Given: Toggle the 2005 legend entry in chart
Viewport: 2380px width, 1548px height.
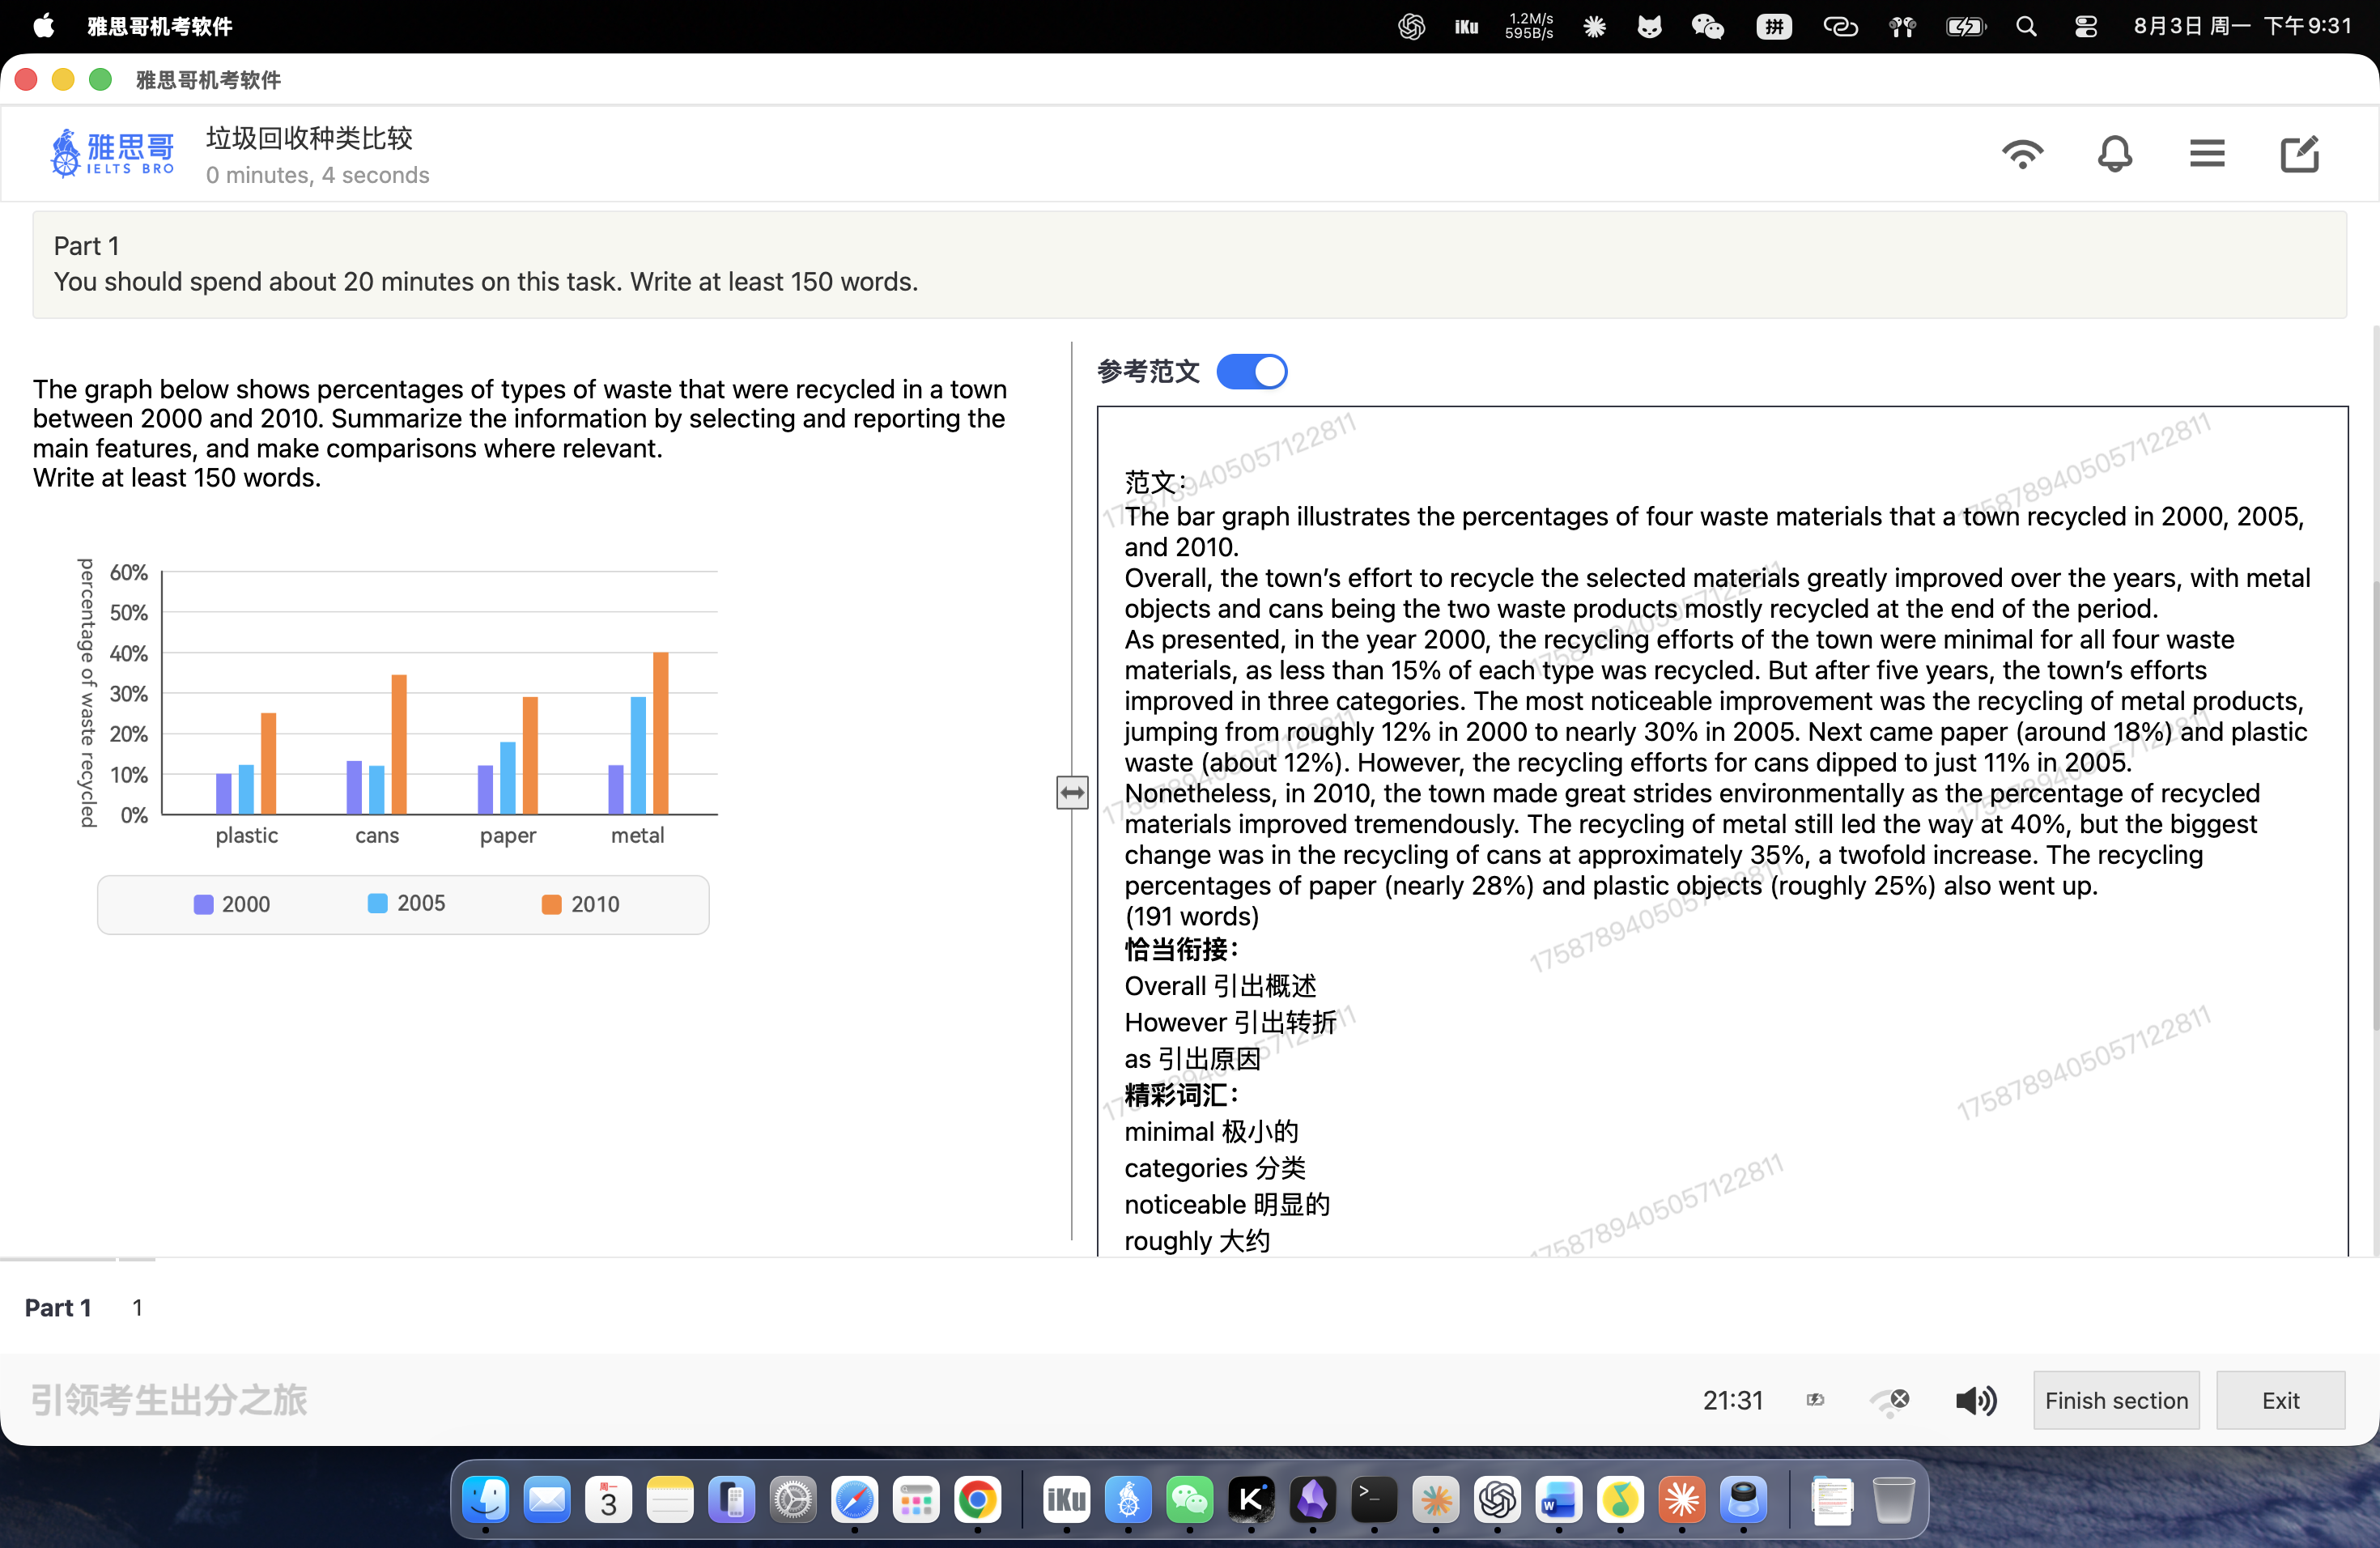Looking at the screenshot, I should pos(406,903).
